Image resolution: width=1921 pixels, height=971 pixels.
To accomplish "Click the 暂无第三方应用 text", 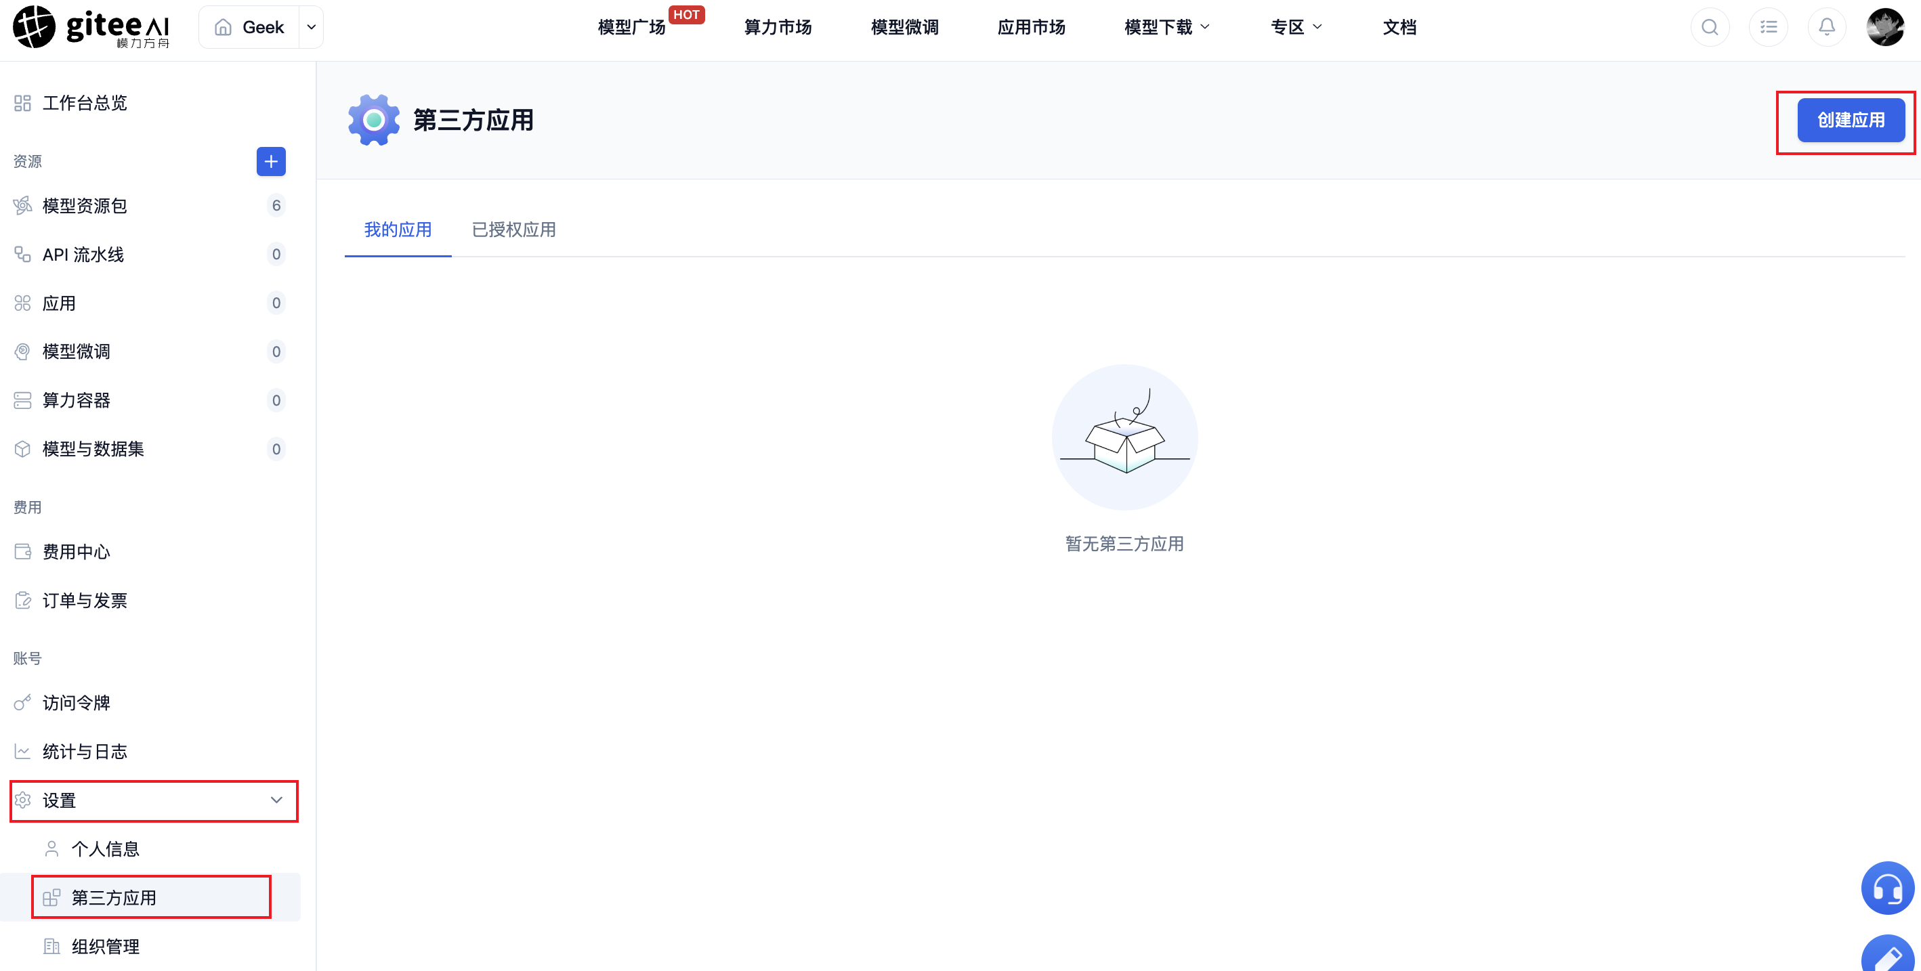I will [1124, 544].
